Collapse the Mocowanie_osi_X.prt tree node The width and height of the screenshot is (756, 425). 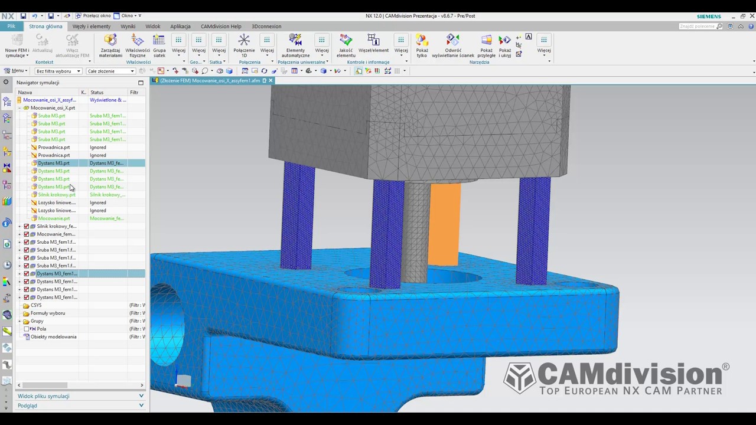[19, 108]
